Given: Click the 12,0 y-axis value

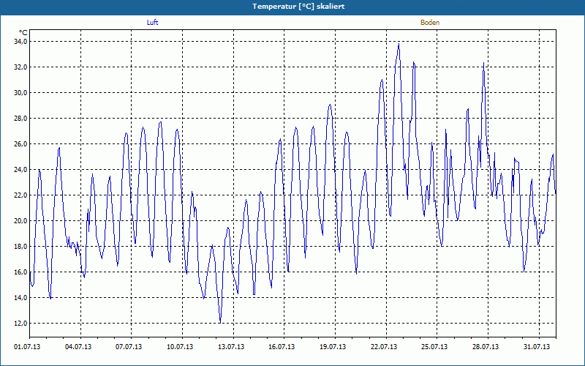Looking at the screenshot, I should pos(21,324).
